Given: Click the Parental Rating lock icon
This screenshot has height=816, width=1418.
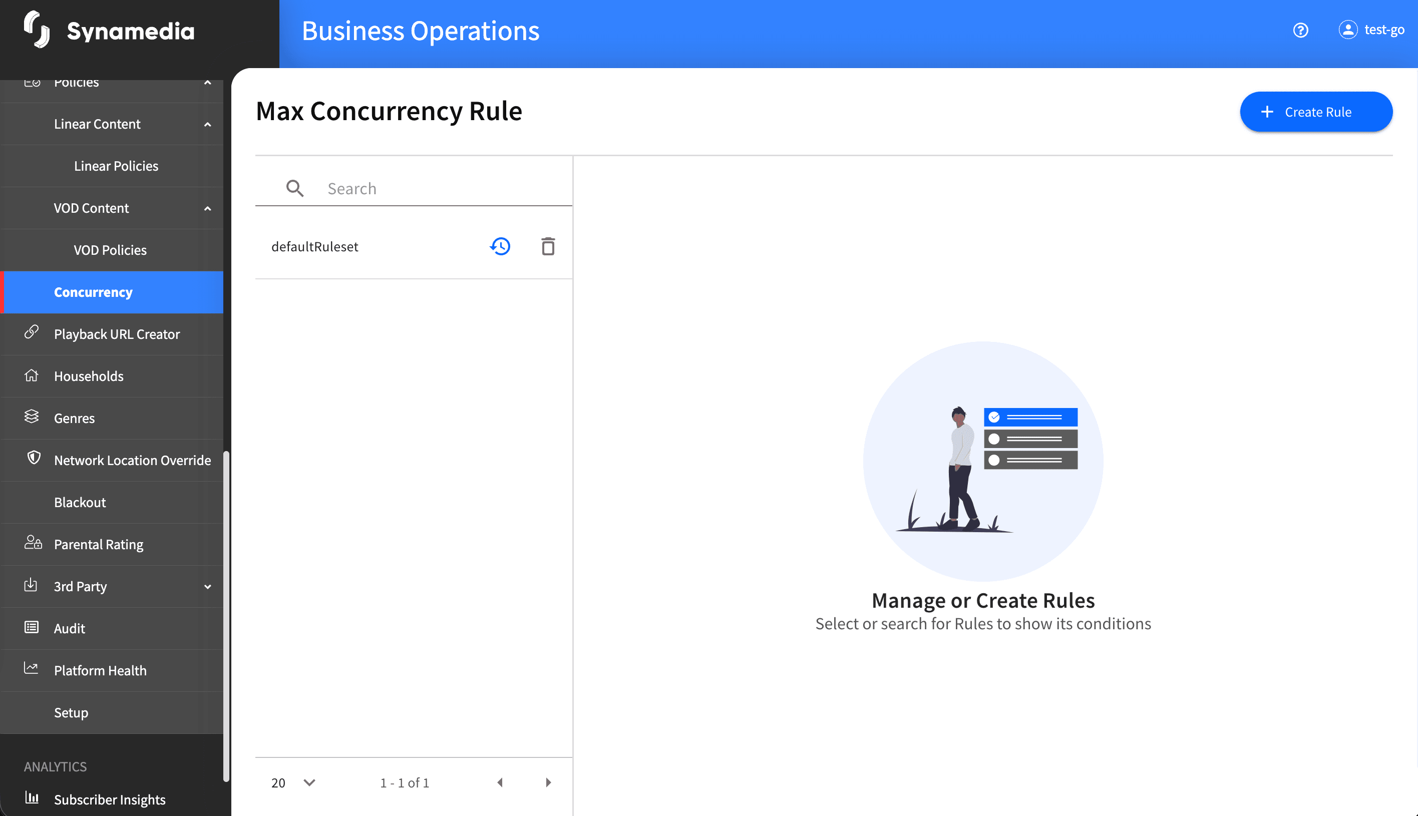Looking at the screenshot, I should 33,542.
